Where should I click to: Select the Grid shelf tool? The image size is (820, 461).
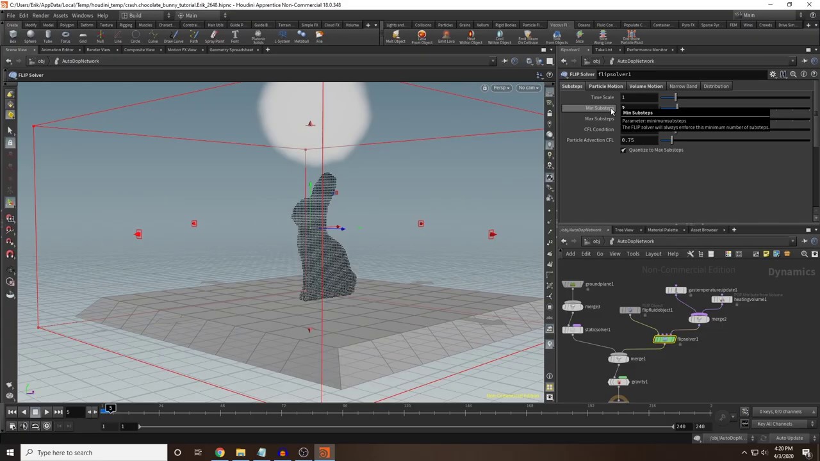(83, 36)
